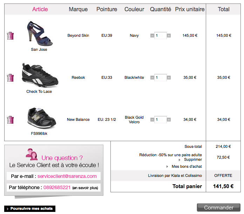
Task: Click the Total panier amount 141,50 €
Action: [223, 186]
